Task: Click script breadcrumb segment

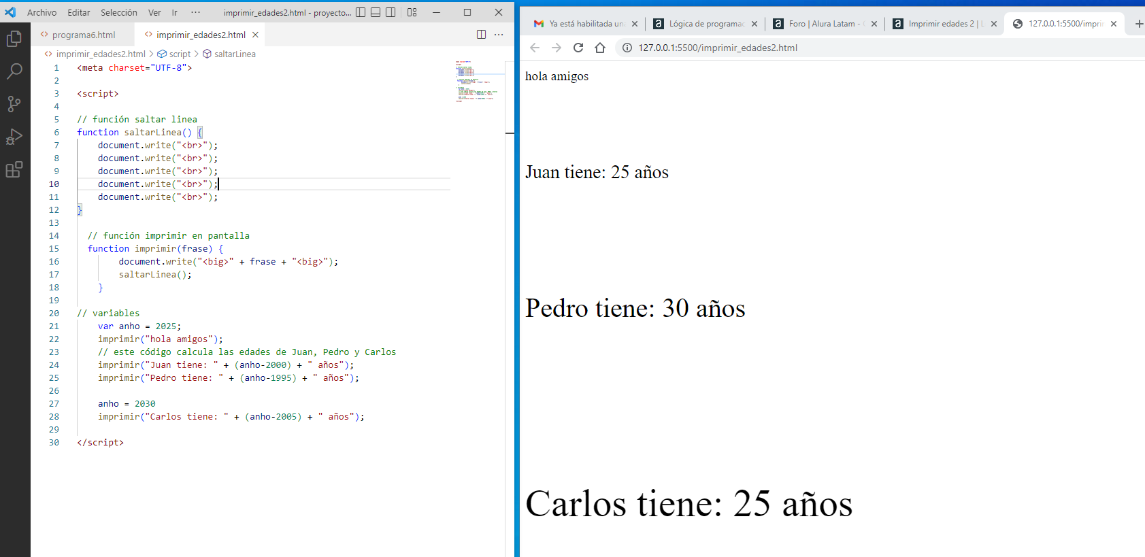Action: [180, 54]
